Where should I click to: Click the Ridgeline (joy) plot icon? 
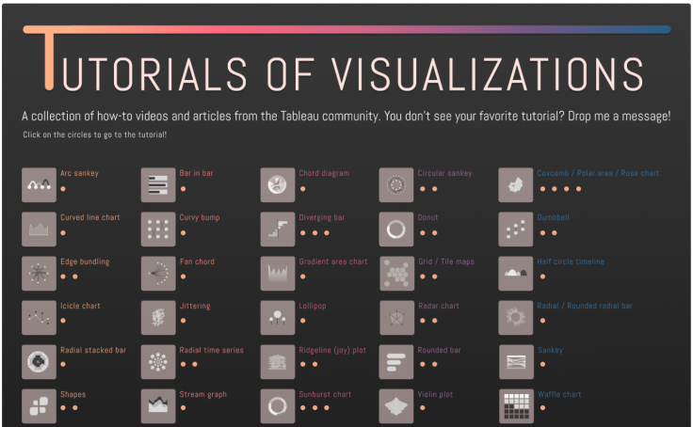point(278,362)
